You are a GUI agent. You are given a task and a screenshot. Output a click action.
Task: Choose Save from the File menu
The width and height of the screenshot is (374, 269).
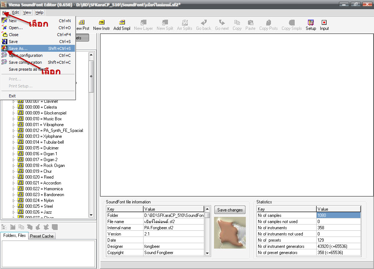pos(38,42)
